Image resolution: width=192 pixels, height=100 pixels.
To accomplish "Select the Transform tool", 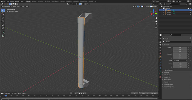I will [x=3, y=28].
